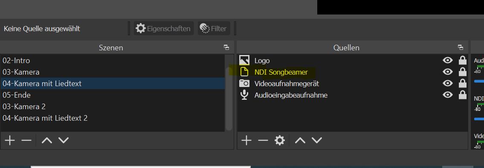Move scene up in Szenen list
Screen dimensions: 484x168
pos(47,141)
